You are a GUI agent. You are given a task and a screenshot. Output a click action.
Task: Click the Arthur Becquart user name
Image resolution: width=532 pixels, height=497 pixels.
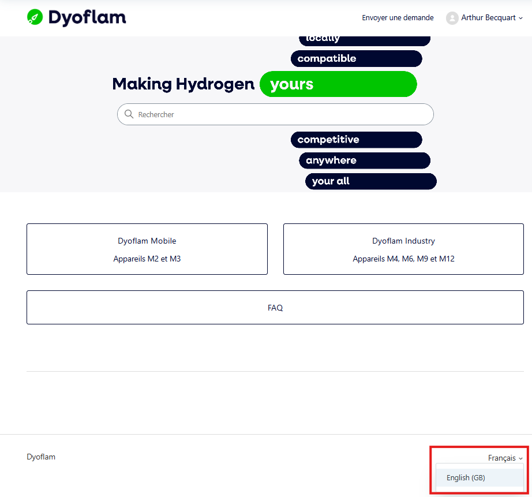coord(488,18)
